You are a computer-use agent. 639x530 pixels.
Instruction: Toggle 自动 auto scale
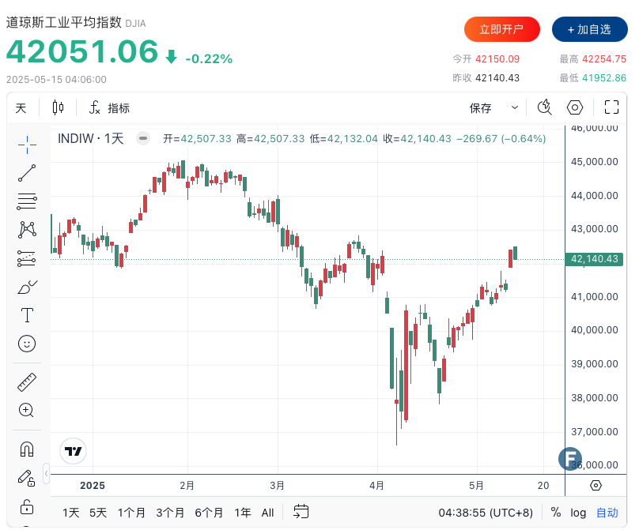tap(607, 513)
